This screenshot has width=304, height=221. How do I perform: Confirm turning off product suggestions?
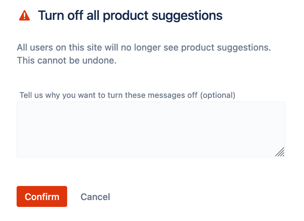(x=42, y=196)
